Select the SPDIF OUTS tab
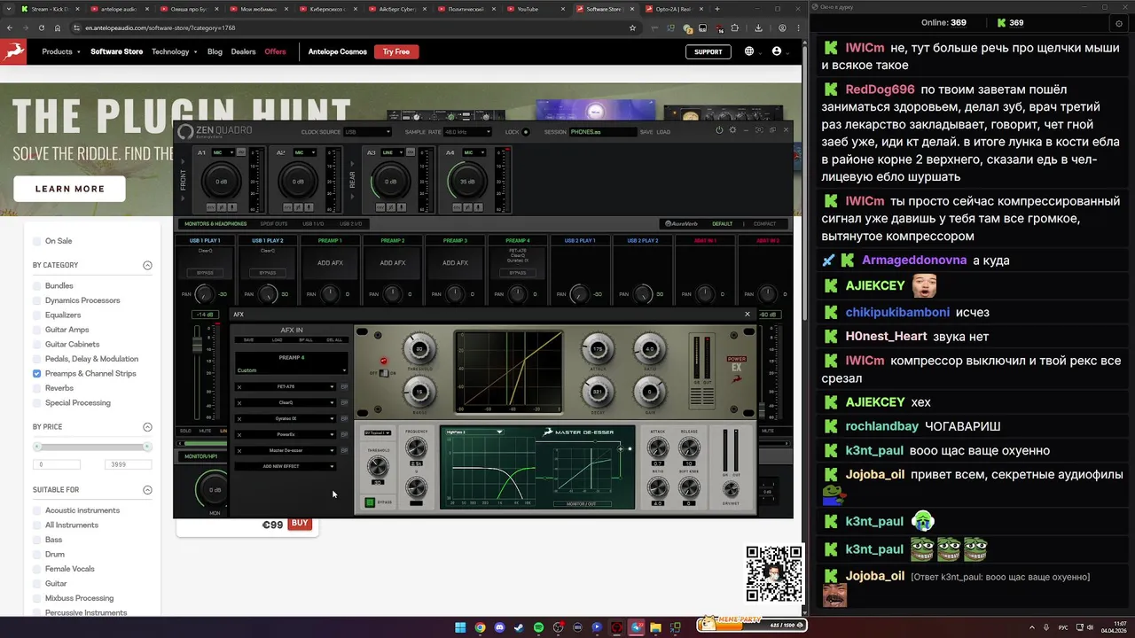1135x638 pixels. tap(274, 224)
